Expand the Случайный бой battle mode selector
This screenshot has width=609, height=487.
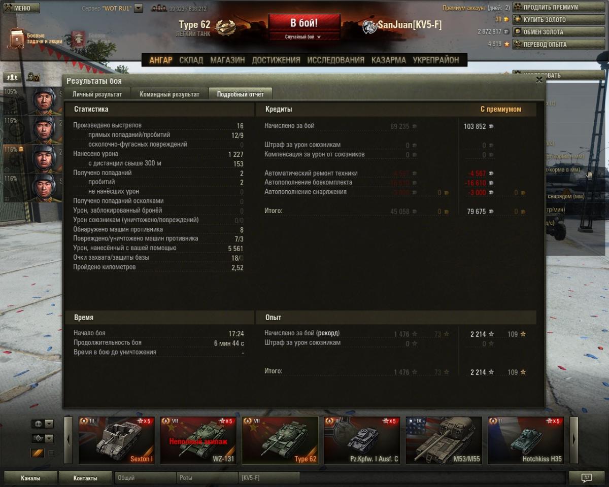(x=304, y=37)
